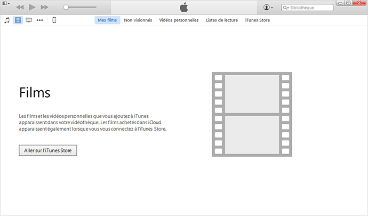Adjust the volume slider knob
The width and height of the screenshot is (368, 216).
66,7
